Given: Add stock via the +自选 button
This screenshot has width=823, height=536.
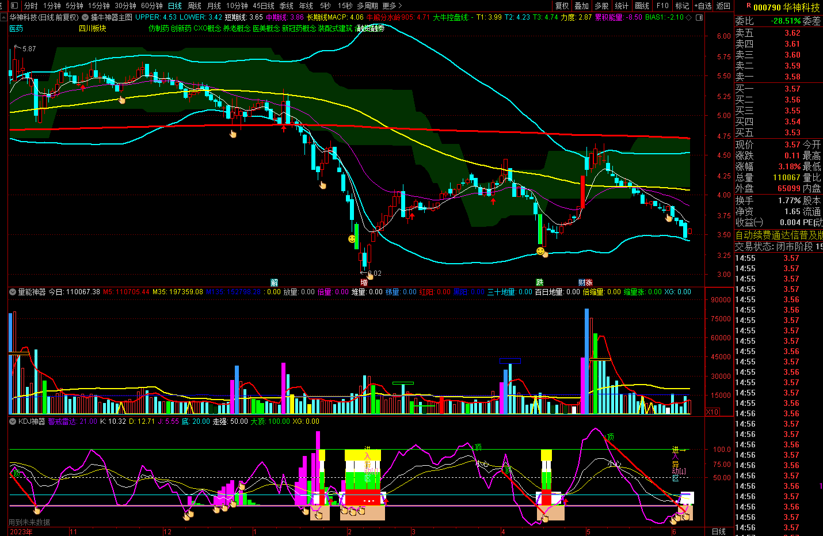Looking at the screenshot, I should [703, 6].
